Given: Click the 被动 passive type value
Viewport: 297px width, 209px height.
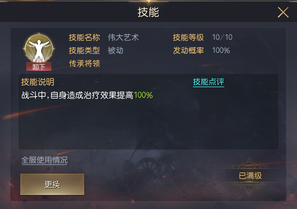Looking at the screenshot, I should pyautogui.click(x=115, y=51).
